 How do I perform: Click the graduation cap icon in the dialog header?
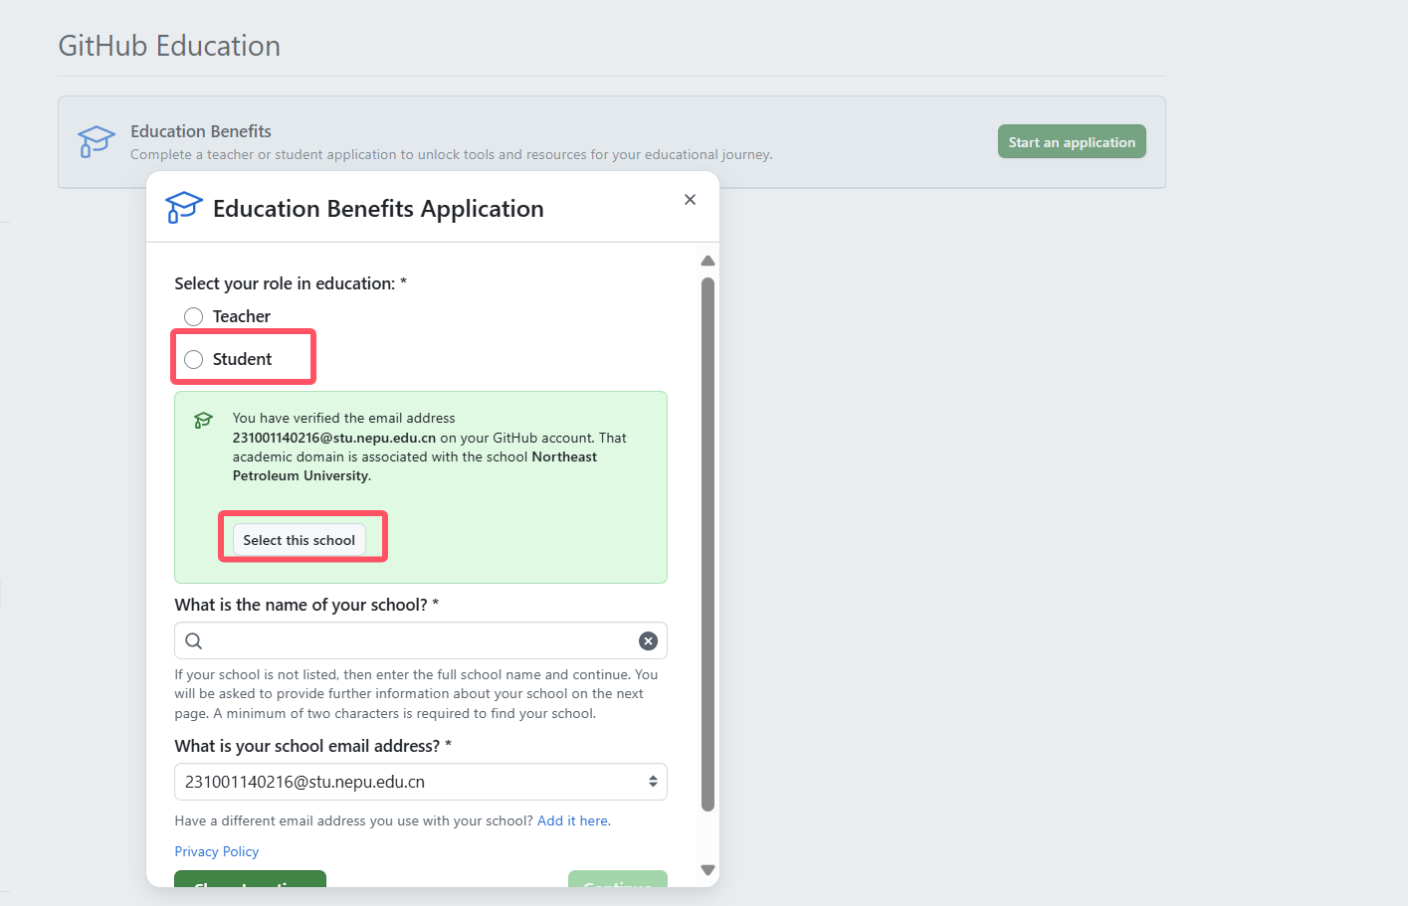point(183,207)
